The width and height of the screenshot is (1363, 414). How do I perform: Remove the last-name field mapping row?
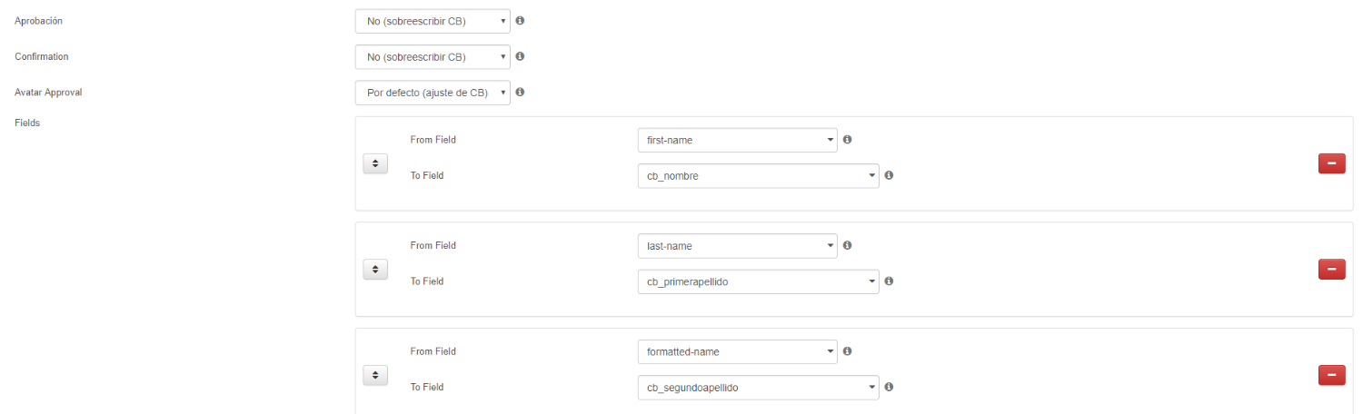(x=1332, y=269)
